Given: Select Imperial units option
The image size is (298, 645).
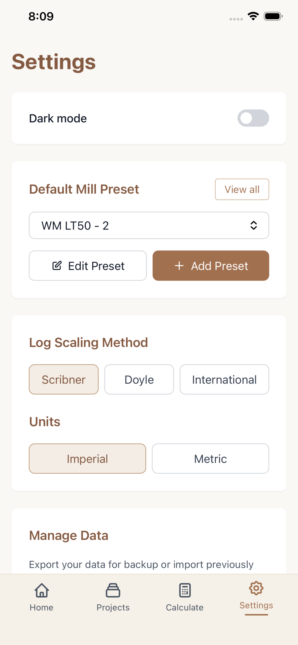Looking at the screenshot, I should coord(87,459).
